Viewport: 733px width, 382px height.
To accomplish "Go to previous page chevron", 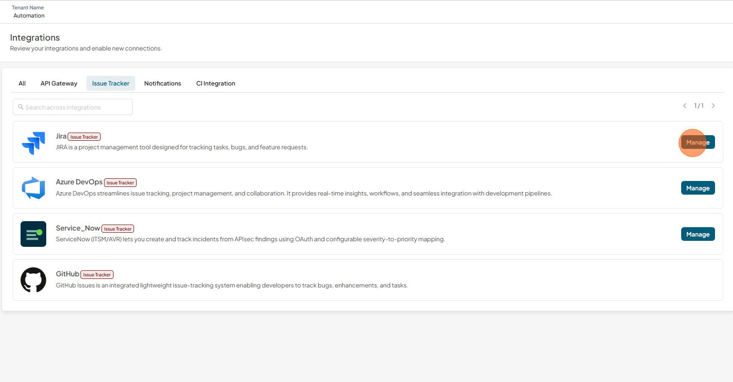I will 685,106.
